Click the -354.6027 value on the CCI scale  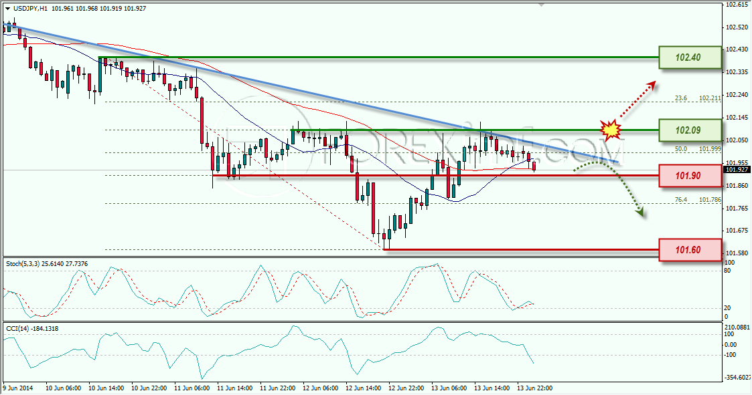coord(737,378)
